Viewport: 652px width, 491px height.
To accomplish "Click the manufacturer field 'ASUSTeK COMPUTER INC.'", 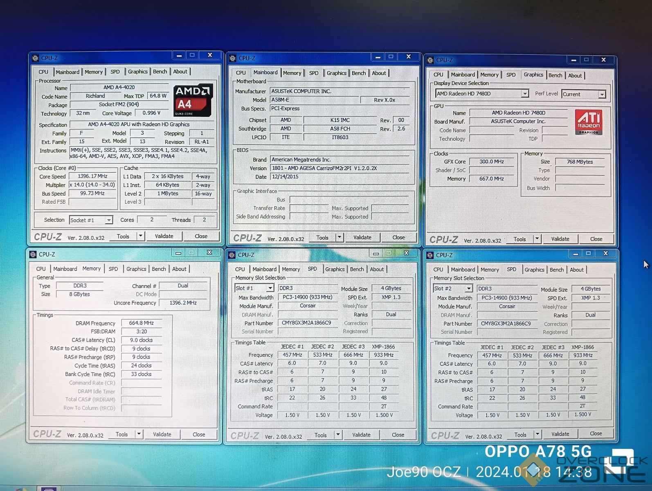I will tap(339, 91).
